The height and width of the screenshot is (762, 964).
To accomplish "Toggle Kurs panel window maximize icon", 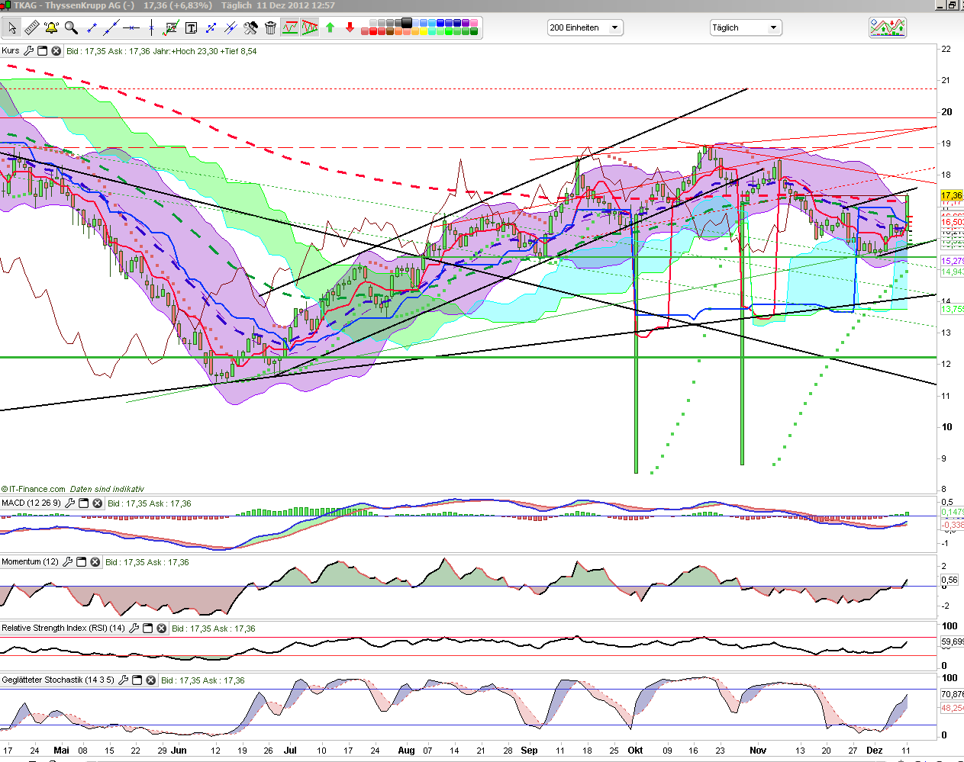I will pyautogui.click(x=43, y=51).
